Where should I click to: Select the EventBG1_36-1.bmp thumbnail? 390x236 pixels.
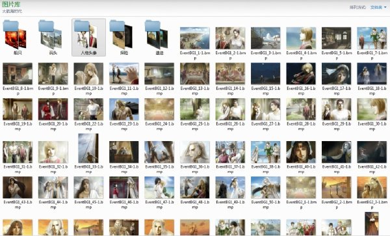195,152
